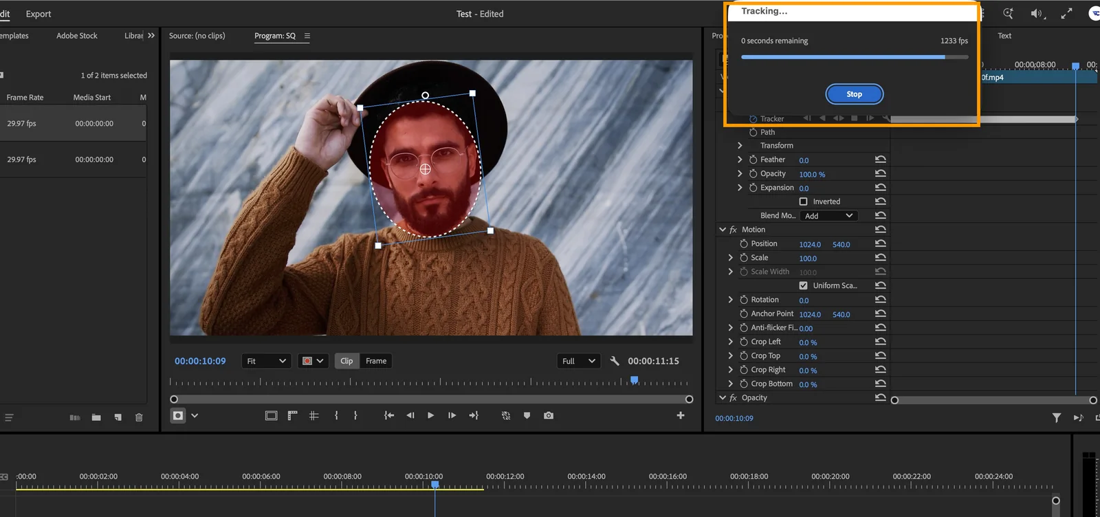Show more panel tabs chevron
The image size is (1100, 517).
(151, 36)
